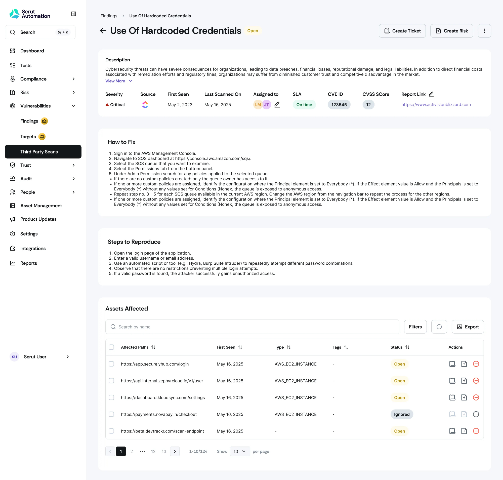Screen dimensions: 503x480
Task: Check the app.securelyhub.com/login row checkbox
Action: pos(111,364)
